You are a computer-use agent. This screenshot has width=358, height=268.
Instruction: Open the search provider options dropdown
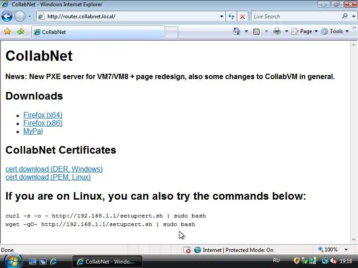354,17
